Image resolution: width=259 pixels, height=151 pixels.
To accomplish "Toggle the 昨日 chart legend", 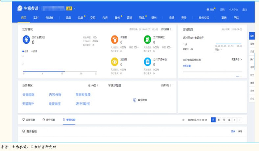I will (x=34, y=51).
